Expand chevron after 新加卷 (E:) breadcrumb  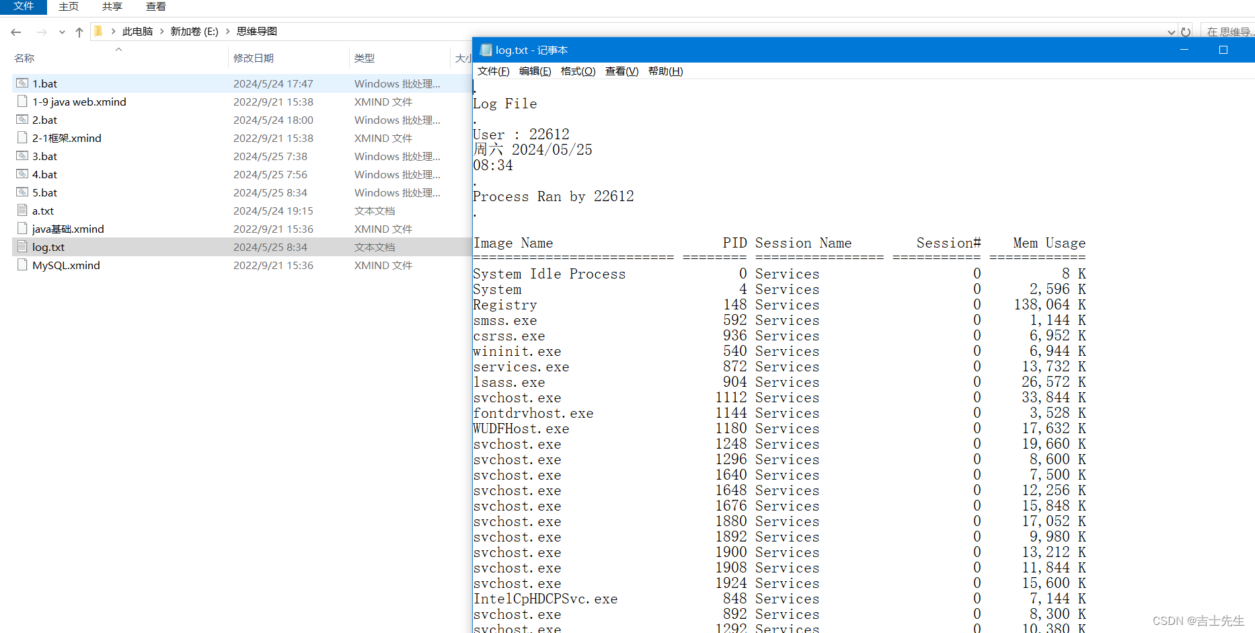[228, 31]
